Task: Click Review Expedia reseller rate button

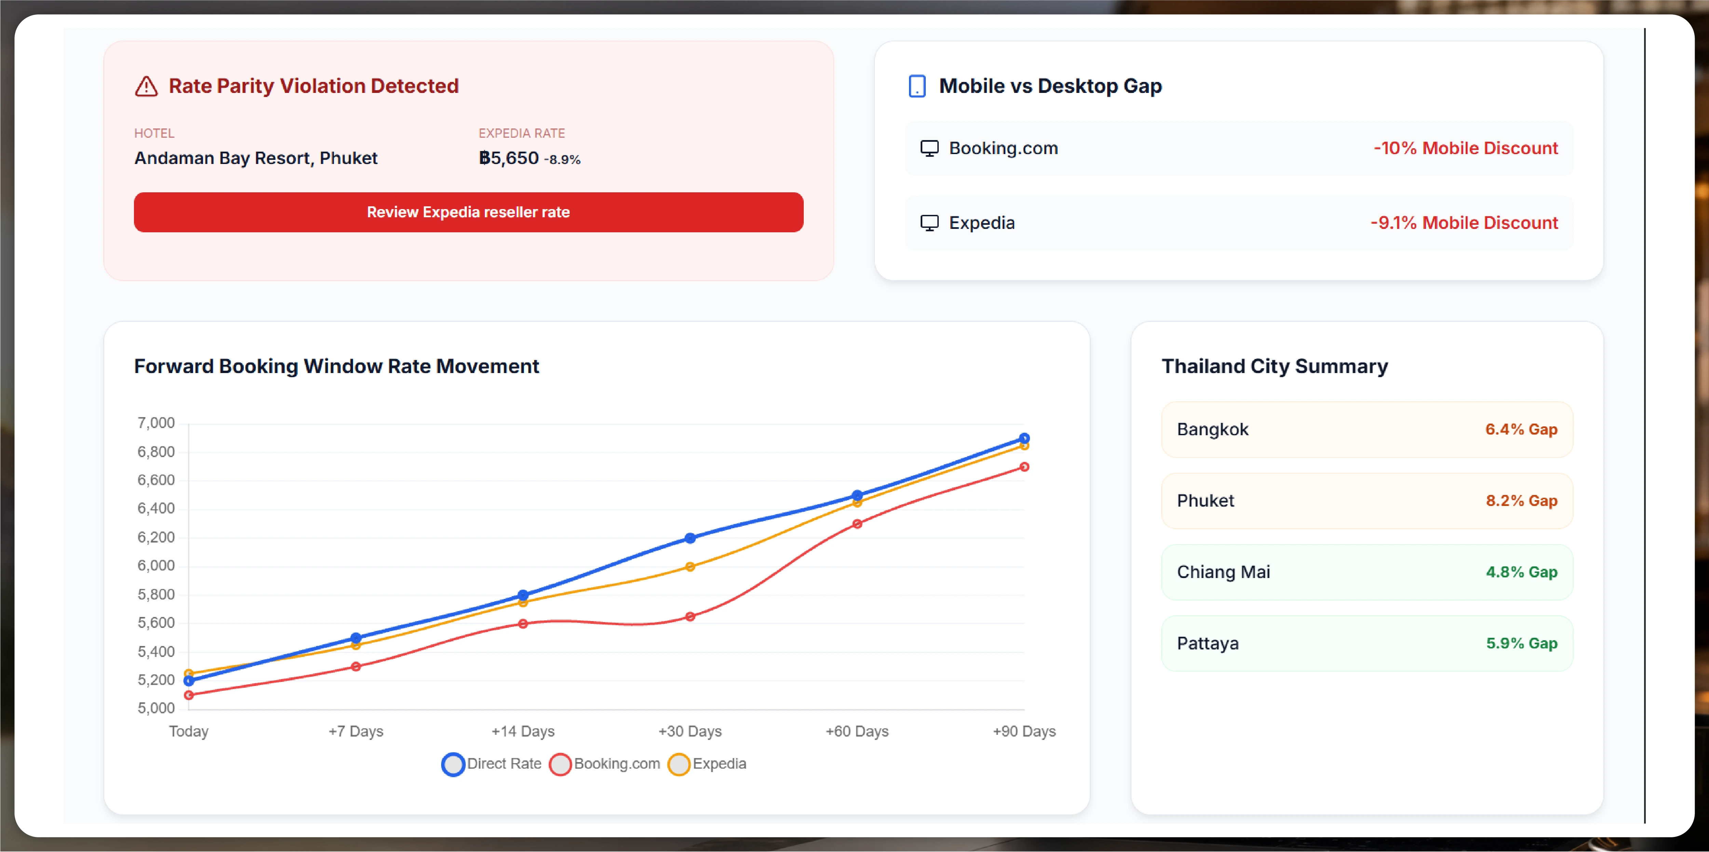Action: (x=469, y=212)
